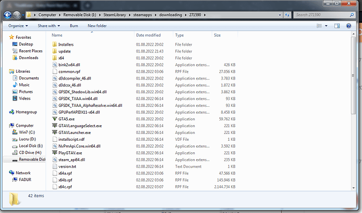Select Removable Disk in sidebar
Viewport: 362px width, 213px height.
coord(32,159)
